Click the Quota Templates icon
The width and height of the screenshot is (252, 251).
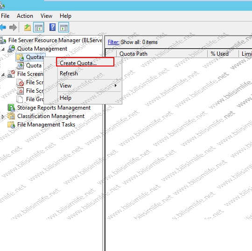click(20, 66)
